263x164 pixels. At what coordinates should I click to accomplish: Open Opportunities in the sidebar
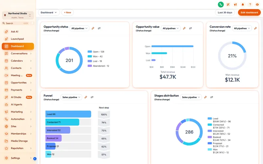tap(18, 83)
